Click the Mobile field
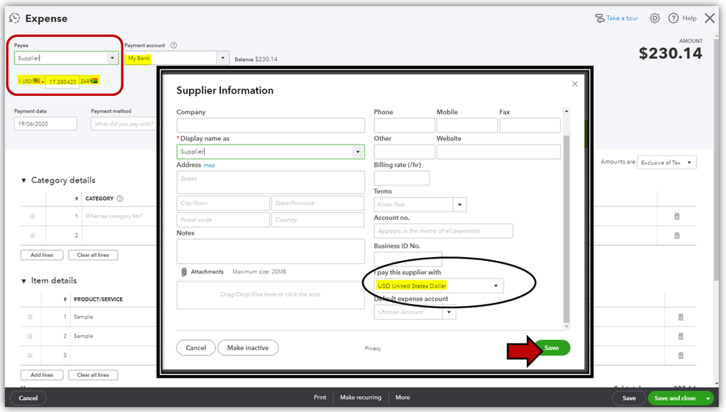726x412 pixels. [467, 125]
